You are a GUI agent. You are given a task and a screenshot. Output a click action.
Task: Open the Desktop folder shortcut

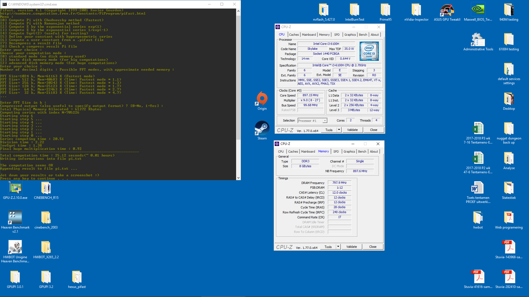(x=509, y=101)
